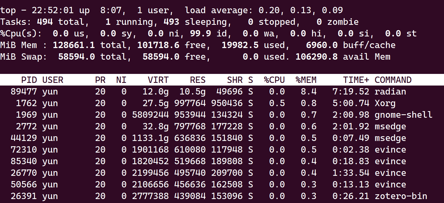Click the %CPU column header
444x203 pixels.
274,80
